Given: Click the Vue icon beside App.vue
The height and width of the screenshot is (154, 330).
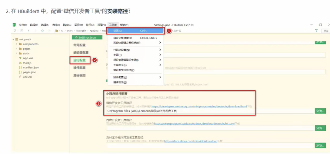Looking at the screenshot, I should click(20, 58).
